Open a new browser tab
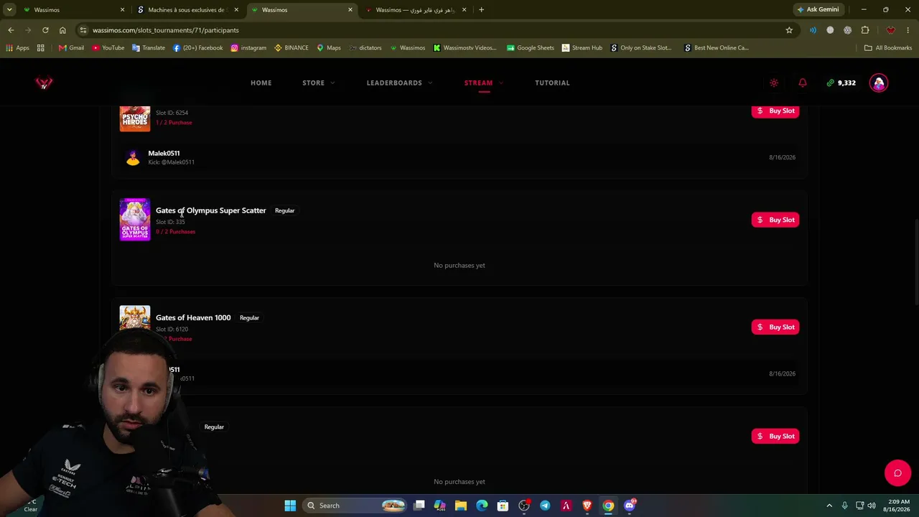This screenshot has height=517, width=919. 481,10
